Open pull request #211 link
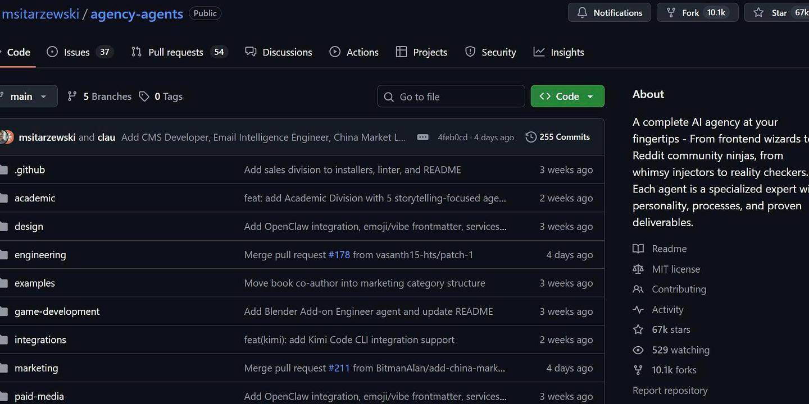Image resolution: width=809 pixels, height=404 pixels. 339,368
